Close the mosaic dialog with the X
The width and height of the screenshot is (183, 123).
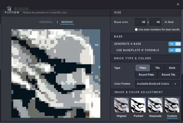point(178,4)
